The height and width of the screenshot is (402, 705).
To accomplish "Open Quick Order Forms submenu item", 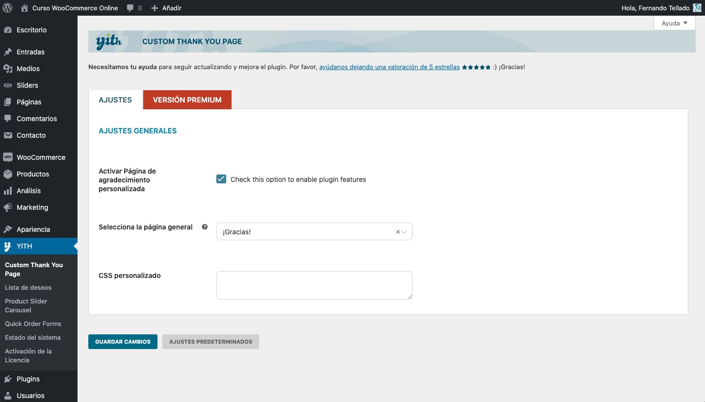I will coord(33,324).
